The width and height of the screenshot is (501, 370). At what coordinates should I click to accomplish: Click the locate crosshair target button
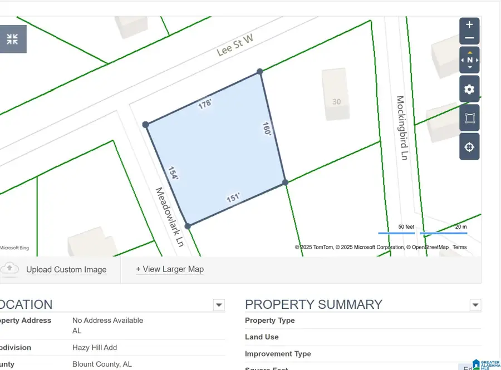point(469,147)
